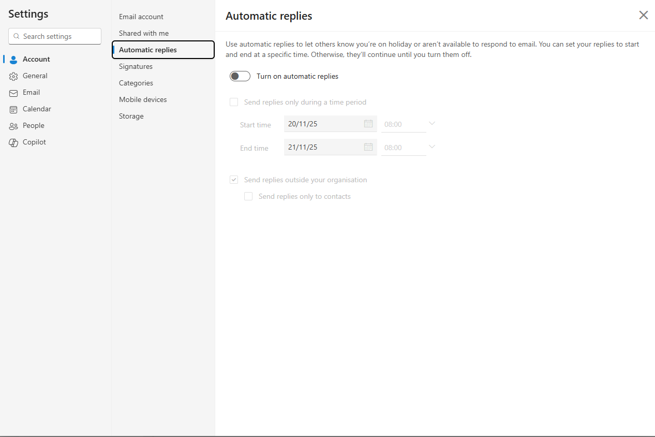Tick Send replies only to contacts checkbox
The height and width of the screenshot is (437, 655).
248,197
